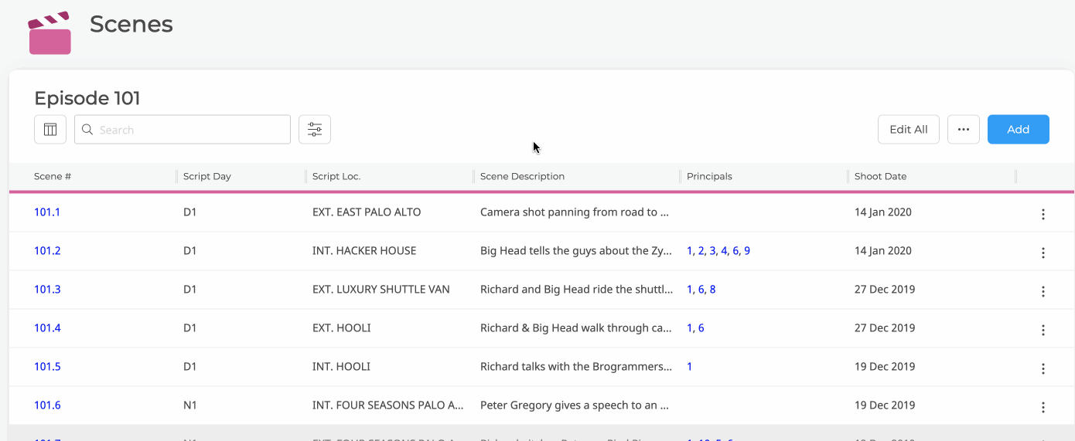Screen dimensions: 1075x441
Task: Click the 'Camera shot panning from road' description
Action: [x=575, y=212]
